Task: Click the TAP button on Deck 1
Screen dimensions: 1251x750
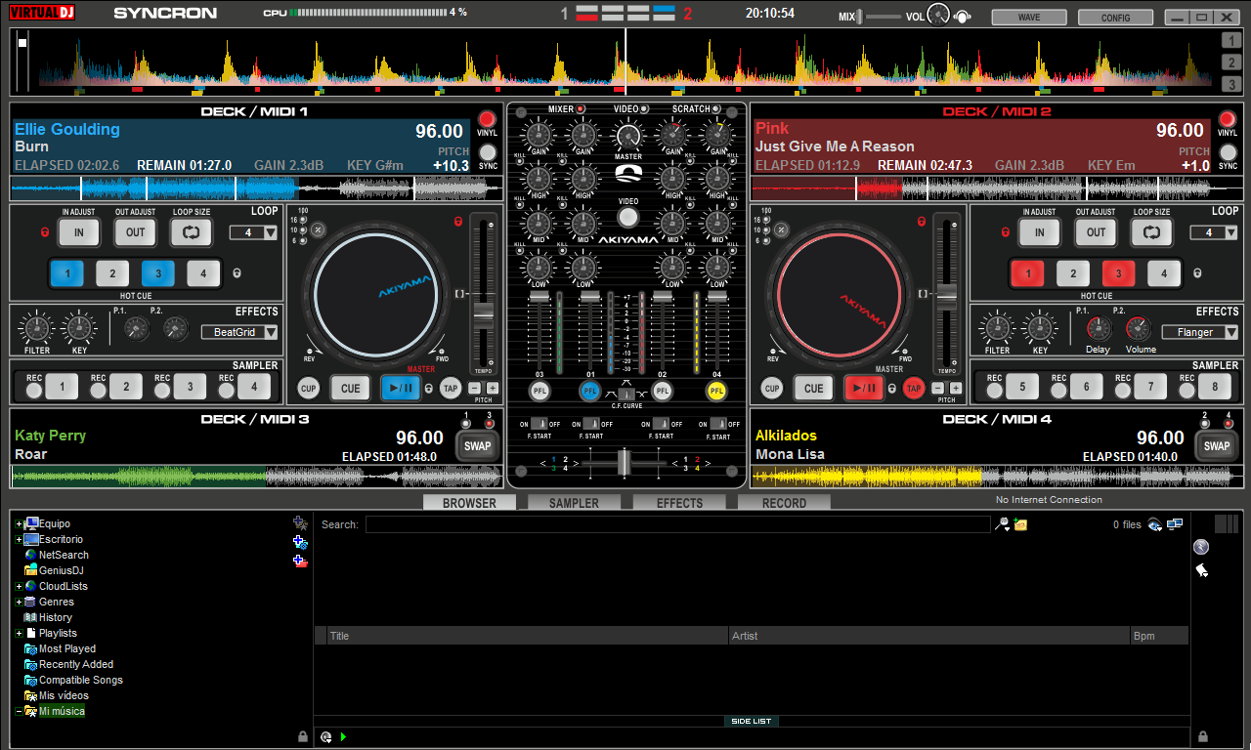Action: 451,388
